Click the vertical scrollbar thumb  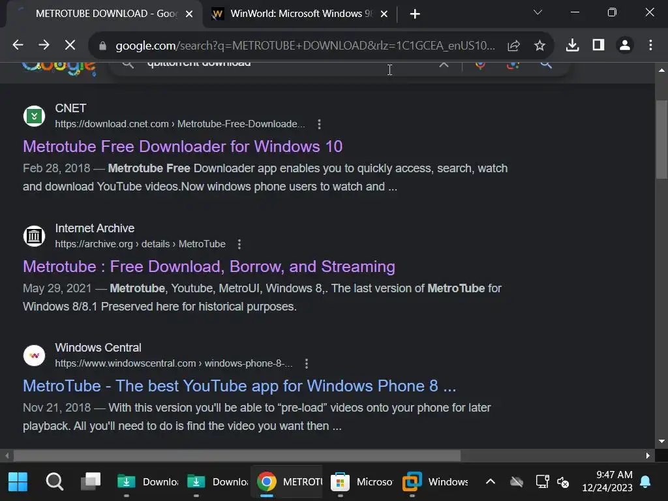[661, 140]
